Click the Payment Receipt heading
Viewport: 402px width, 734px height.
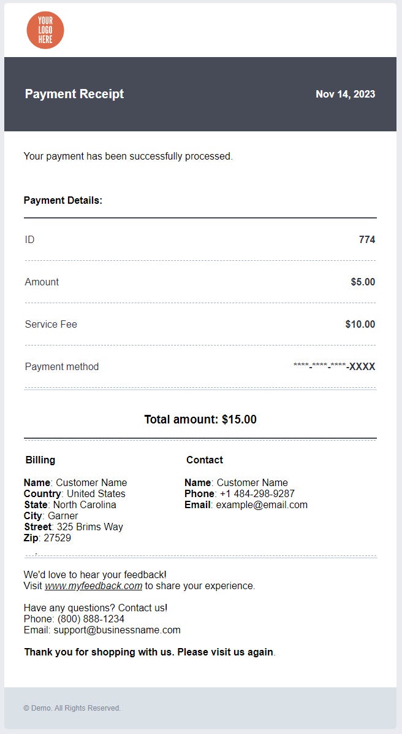coord(74,94)
